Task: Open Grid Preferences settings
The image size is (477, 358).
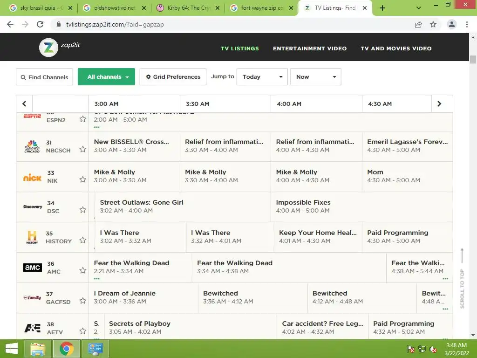Action: click(x=173, y=77)
